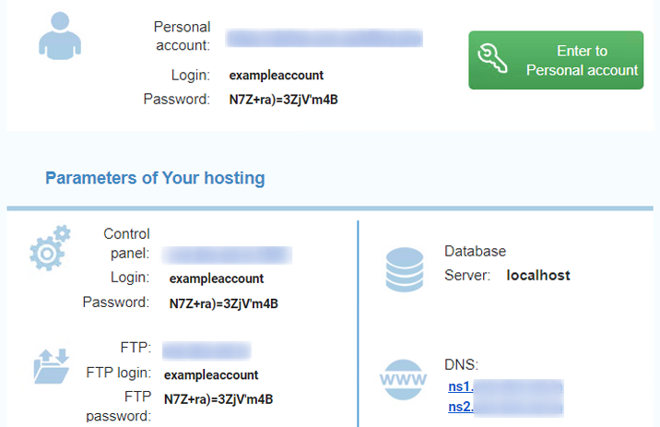Open Enter to Personal account button
660x427 pixels.
556,60
